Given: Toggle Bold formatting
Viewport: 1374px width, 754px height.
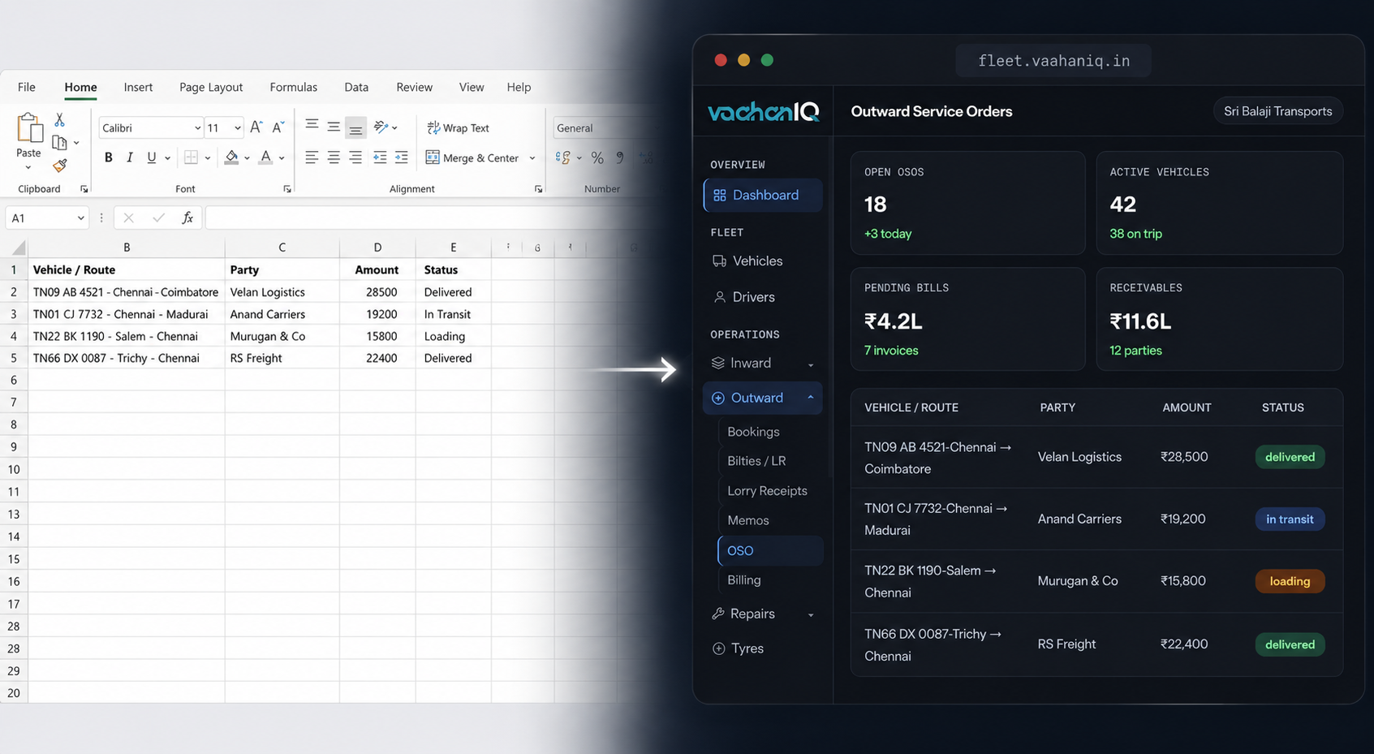Looking at the screenshot, I should 108,157.
